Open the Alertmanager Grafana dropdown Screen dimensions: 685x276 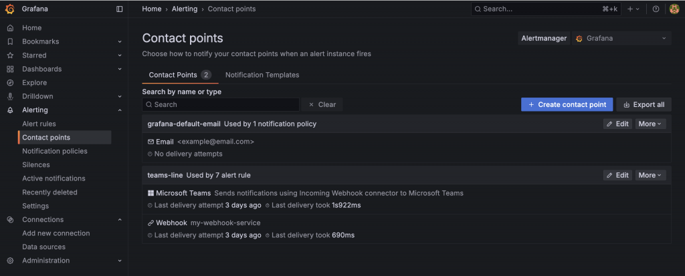click(621, 39)
